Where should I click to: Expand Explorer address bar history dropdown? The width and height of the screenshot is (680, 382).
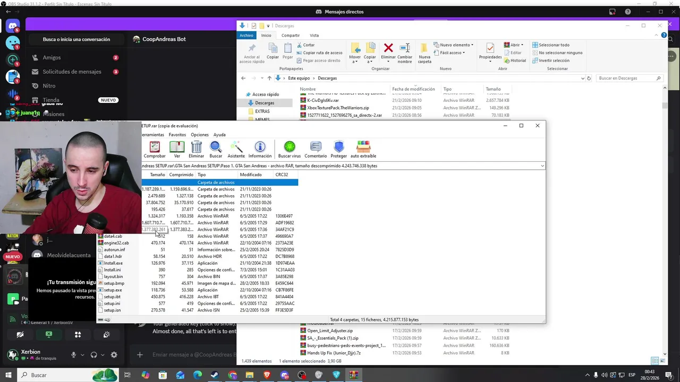click(582, 78)
